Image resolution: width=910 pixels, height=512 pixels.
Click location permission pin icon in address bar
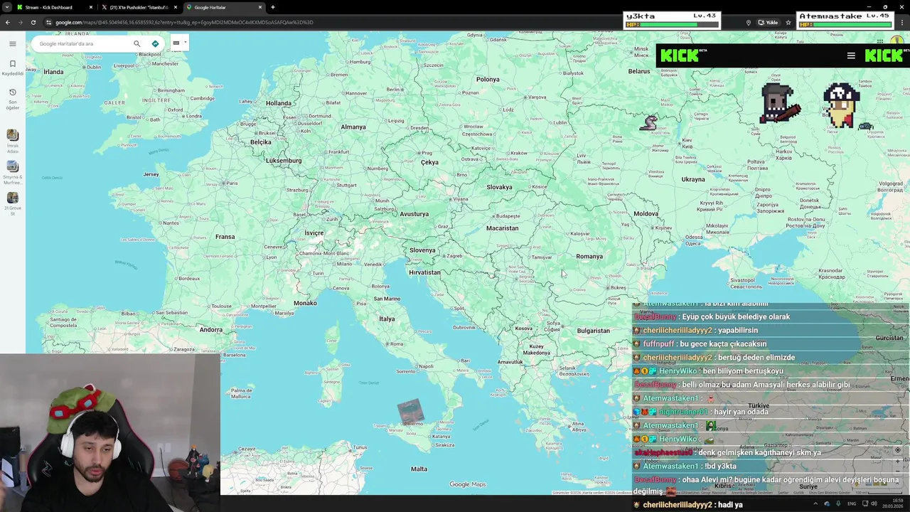tap(749, 22)
